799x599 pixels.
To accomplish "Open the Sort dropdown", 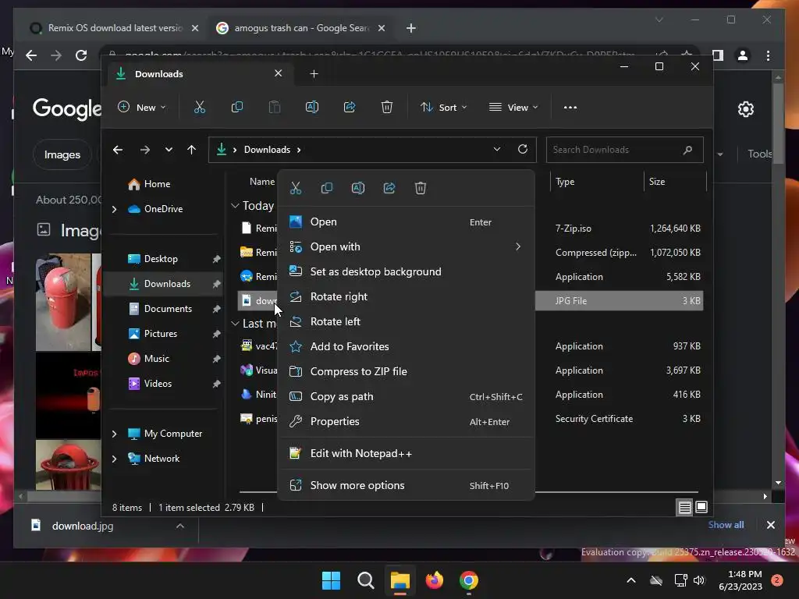I will (x=443, y=108).
